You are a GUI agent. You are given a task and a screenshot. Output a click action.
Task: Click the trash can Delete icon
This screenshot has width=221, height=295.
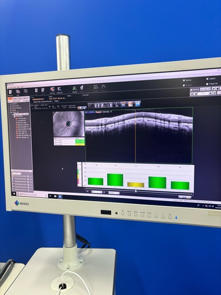click(82, 88)
